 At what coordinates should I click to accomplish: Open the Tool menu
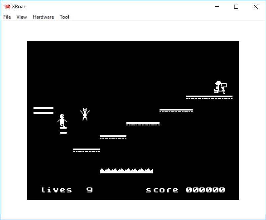coord(64,17)
